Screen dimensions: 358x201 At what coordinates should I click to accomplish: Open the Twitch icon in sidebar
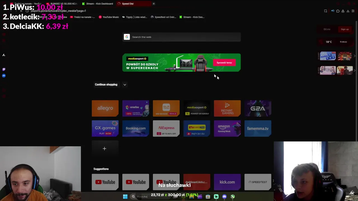(4, 69)
